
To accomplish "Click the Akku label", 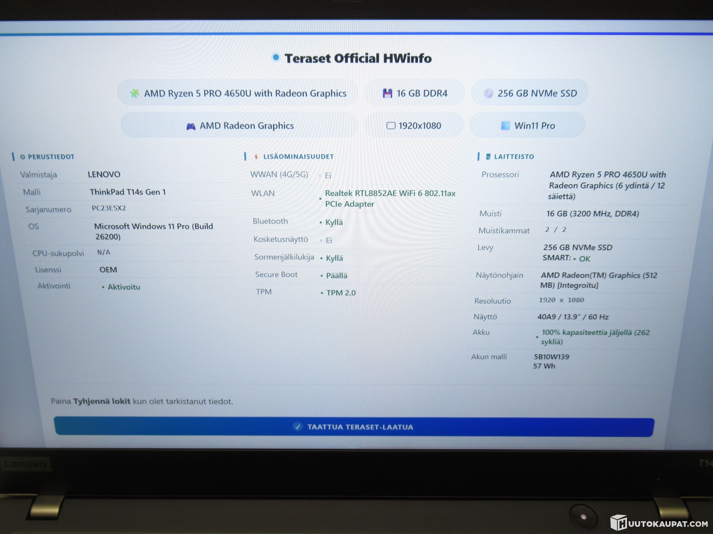I will 481,332.
